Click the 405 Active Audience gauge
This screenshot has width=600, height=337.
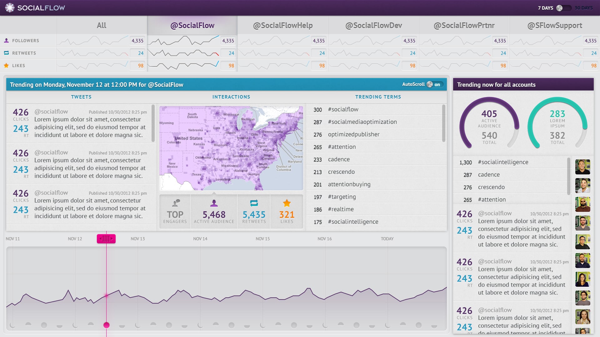pyautogui.click(x=489, y=123)
